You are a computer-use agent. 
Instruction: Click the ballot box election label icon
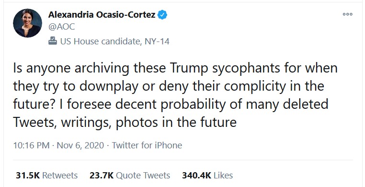click(x=53, y=41)
